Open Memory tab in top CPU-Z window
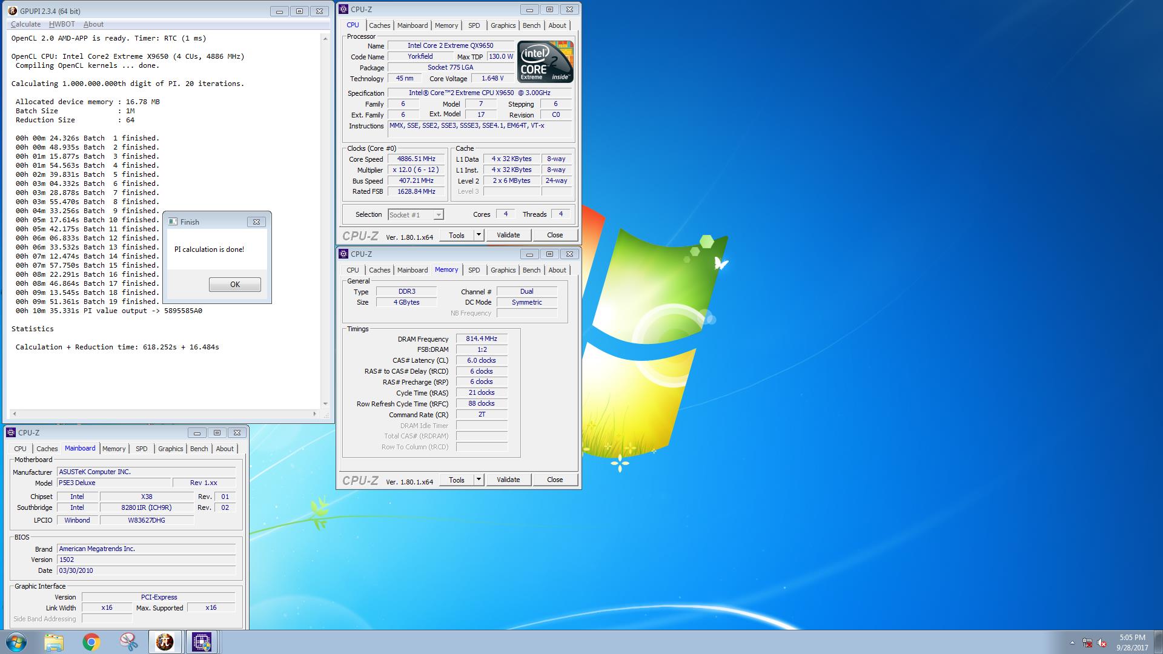Image resolution: width=1163 pixels, height=654 pixels. tap(446, 25)
